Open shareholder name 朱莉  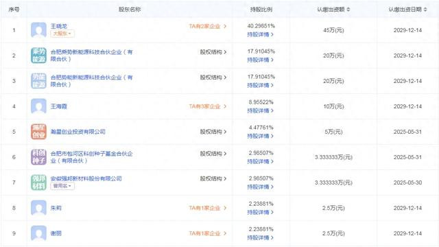[x=56, y=208]
